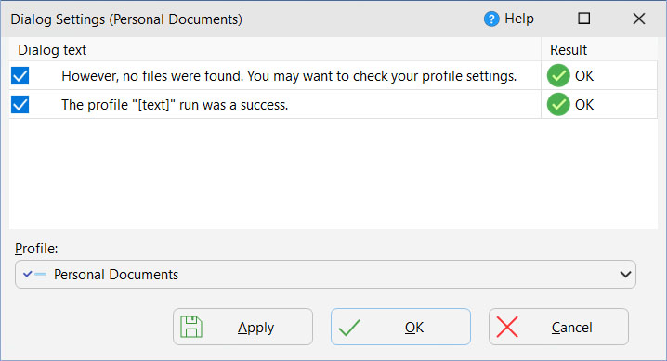The height and width of the screenshot is (361, 667).
Task: Maximize the Dialog Settings window
Action: click(584, 19)
